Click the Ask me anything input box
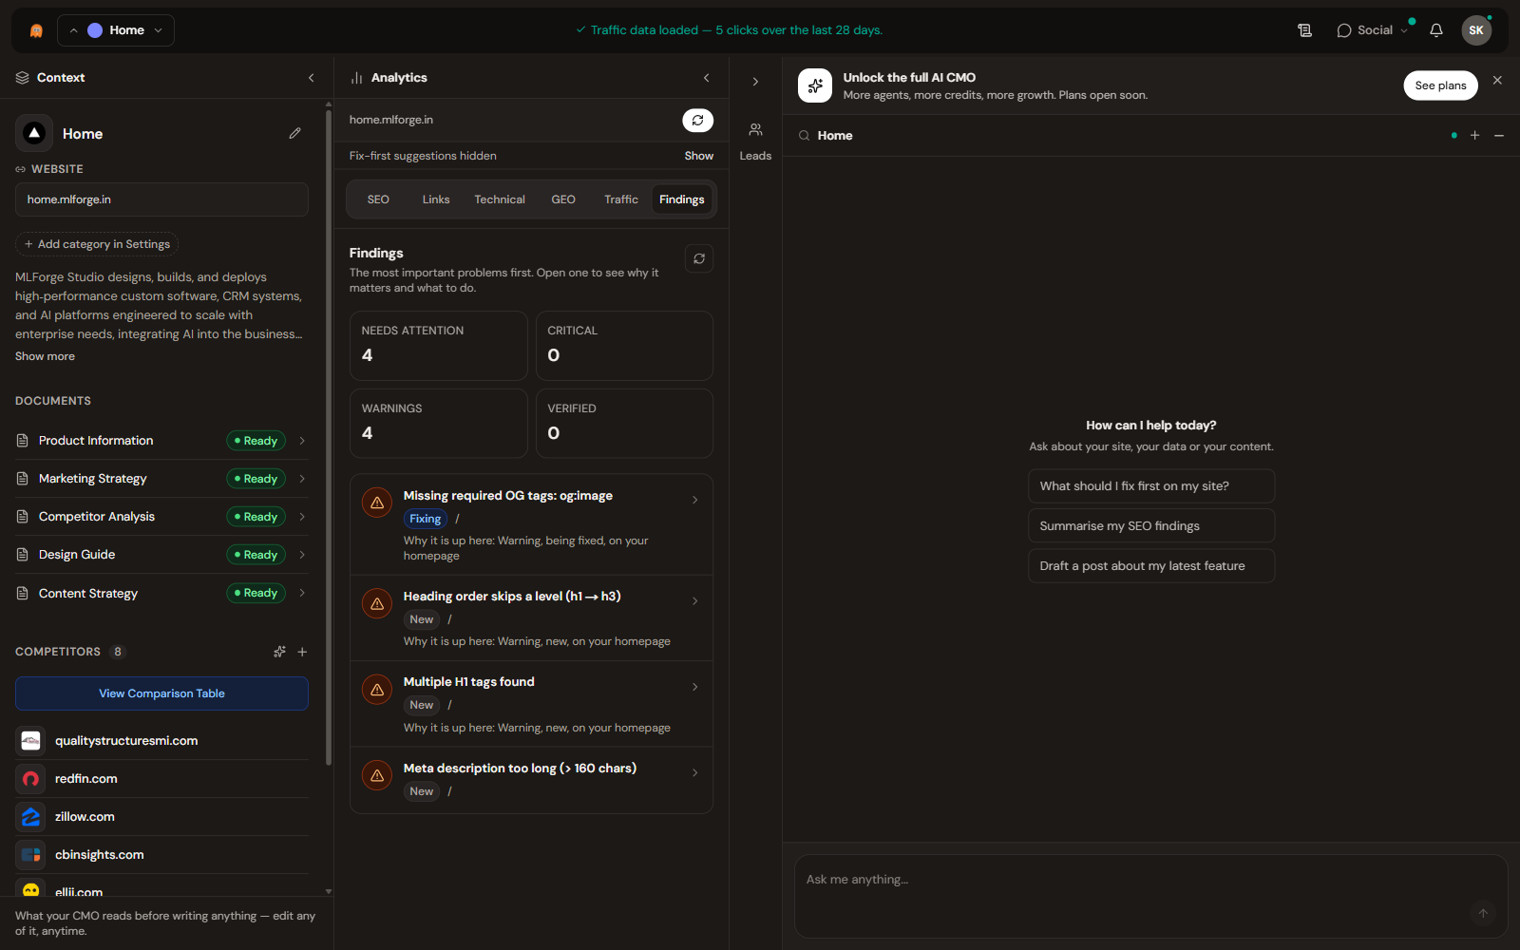The width and height of the screenshot is (1520, 950). pos(1151,897)
